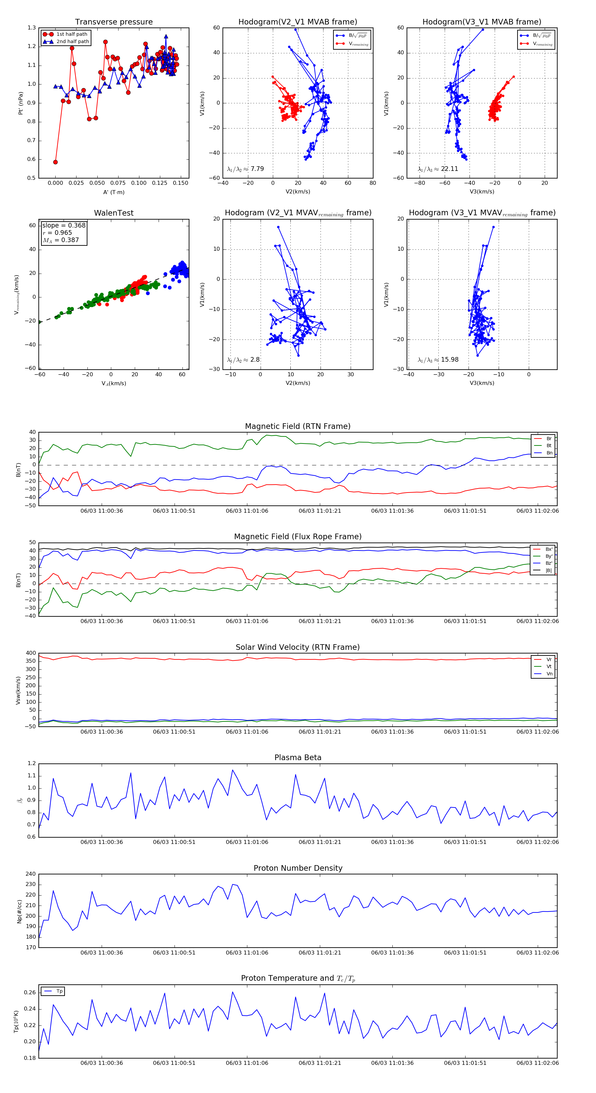Click the "Proton Number Density" title
Image resolution: width=596 pixels, height=1093 pixels.
pos(298,868)
